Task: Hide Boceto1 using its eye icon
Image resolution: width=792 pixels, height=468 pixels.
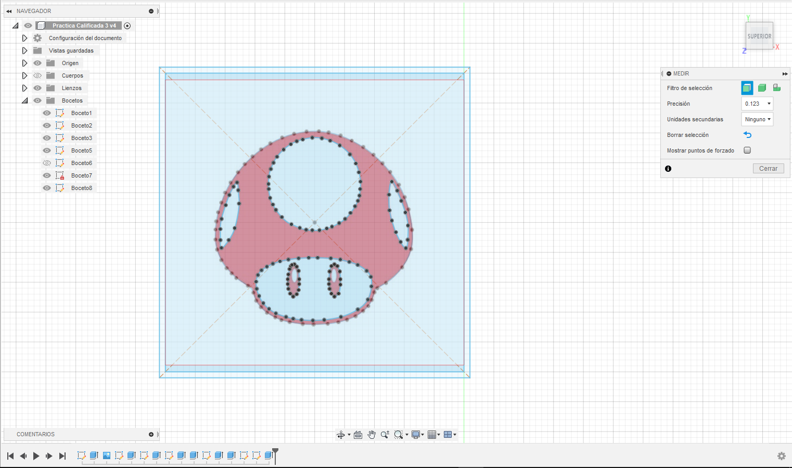Action: pyautogui.click(x=47, y=113)
